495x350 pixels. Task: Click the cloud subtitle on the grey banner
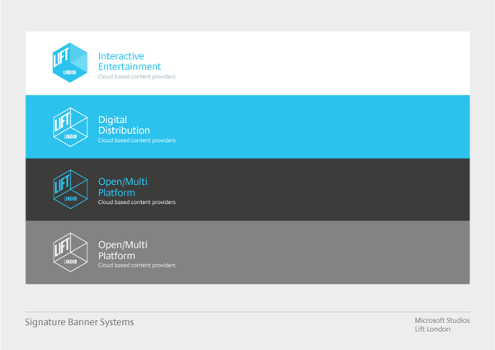136,266
